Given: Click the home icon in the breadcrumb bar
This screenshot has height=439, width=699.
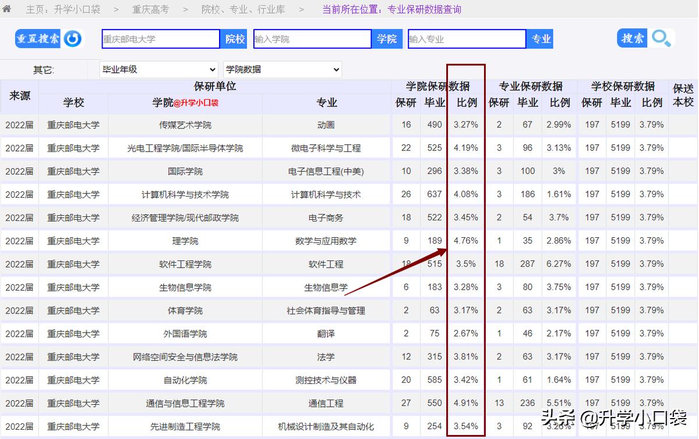Looking at the screenshot, I should coord(7,9).
